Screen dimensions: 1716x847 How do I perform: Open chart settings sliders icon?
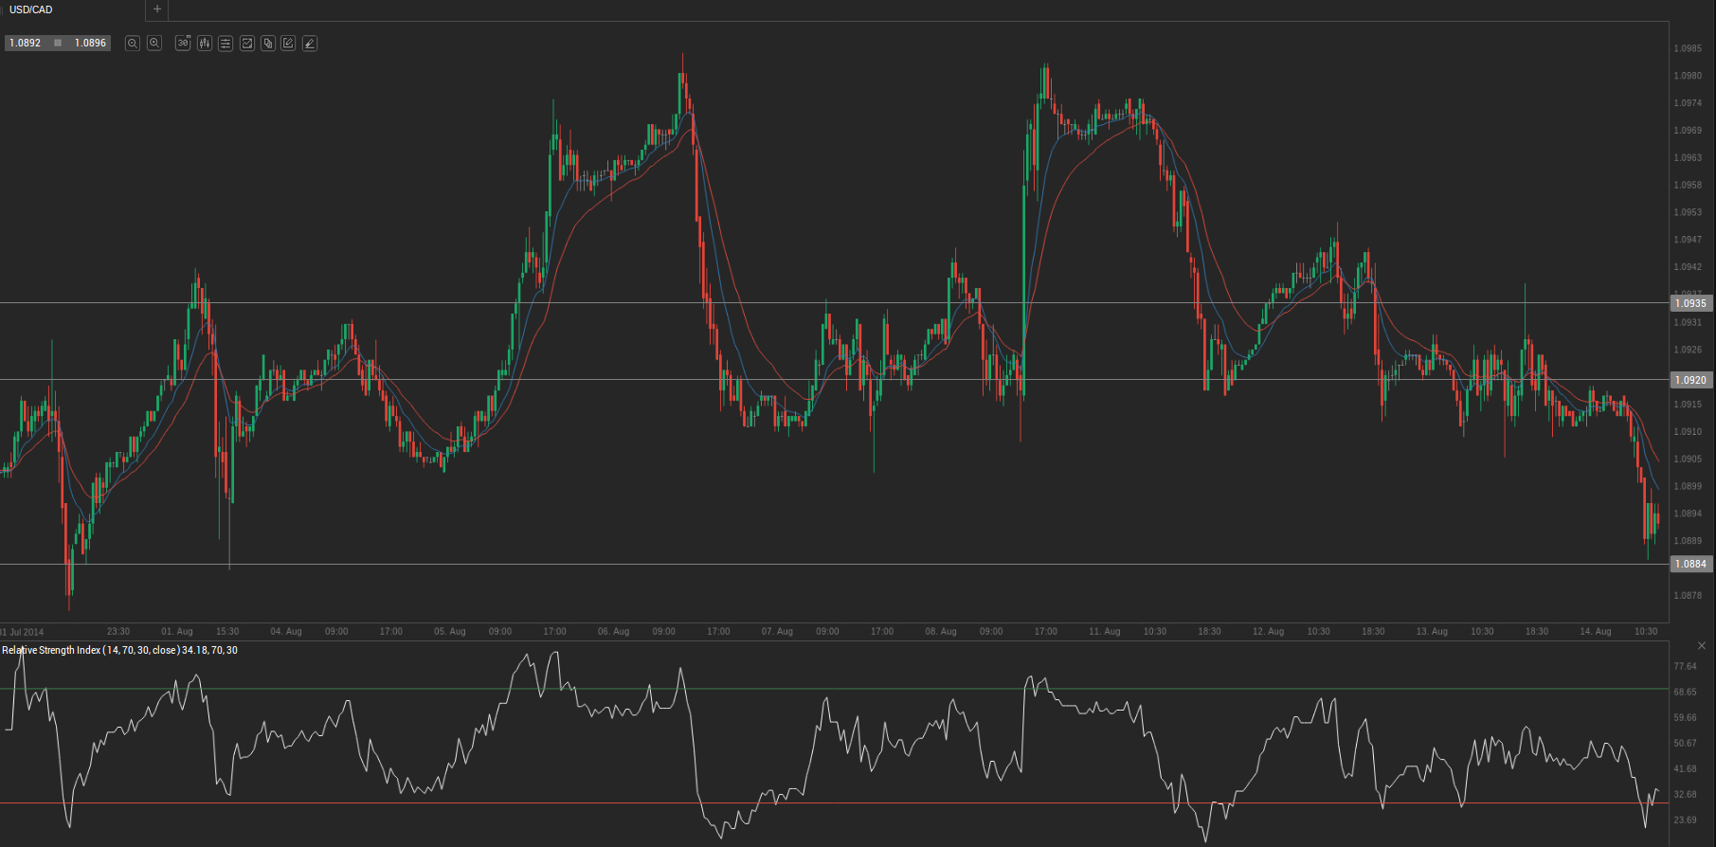coord(226,44)
